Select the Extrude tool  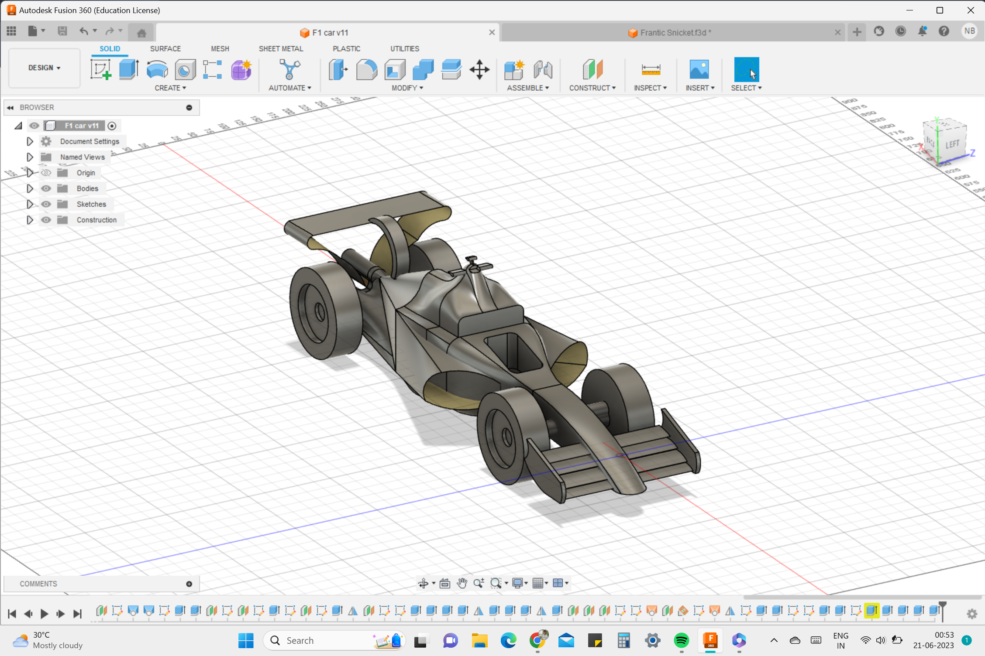tap(128, 69)
